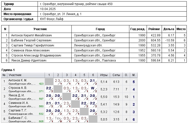
Task: Click the Игры column header in group table
Action: [104, 75]
